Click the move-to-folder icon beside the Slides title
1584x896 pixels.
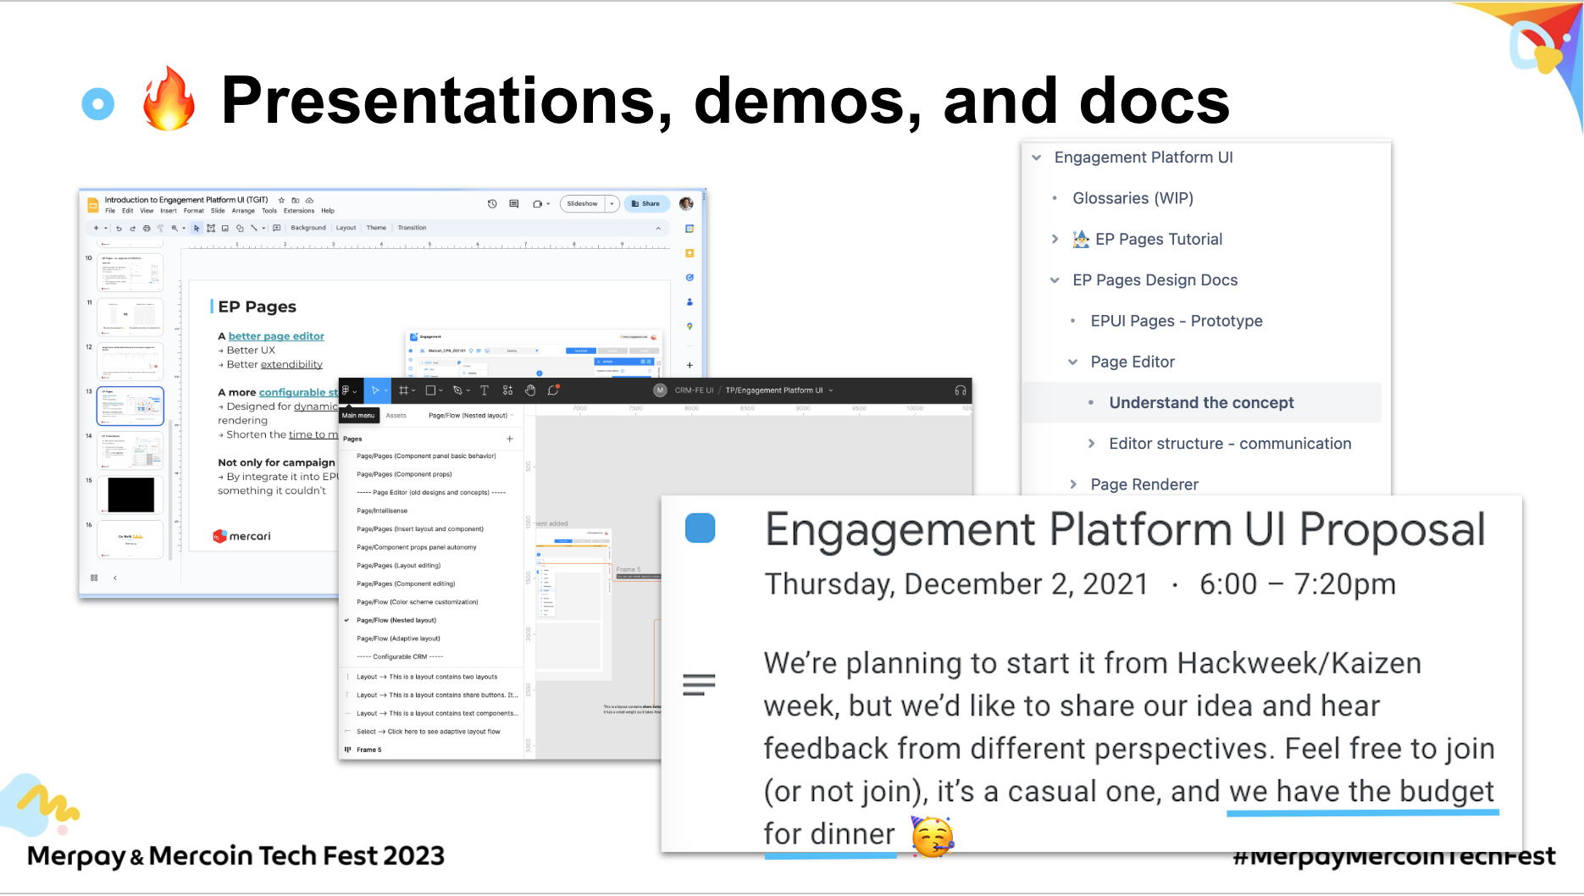296,201
